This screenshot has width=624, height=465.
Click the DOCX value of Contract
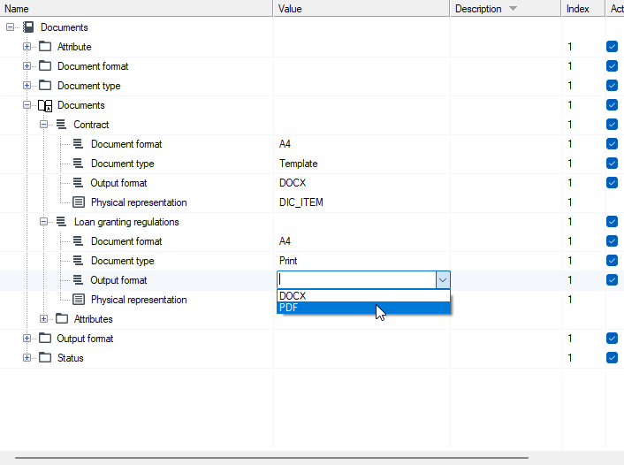click(x=293, y=183)
